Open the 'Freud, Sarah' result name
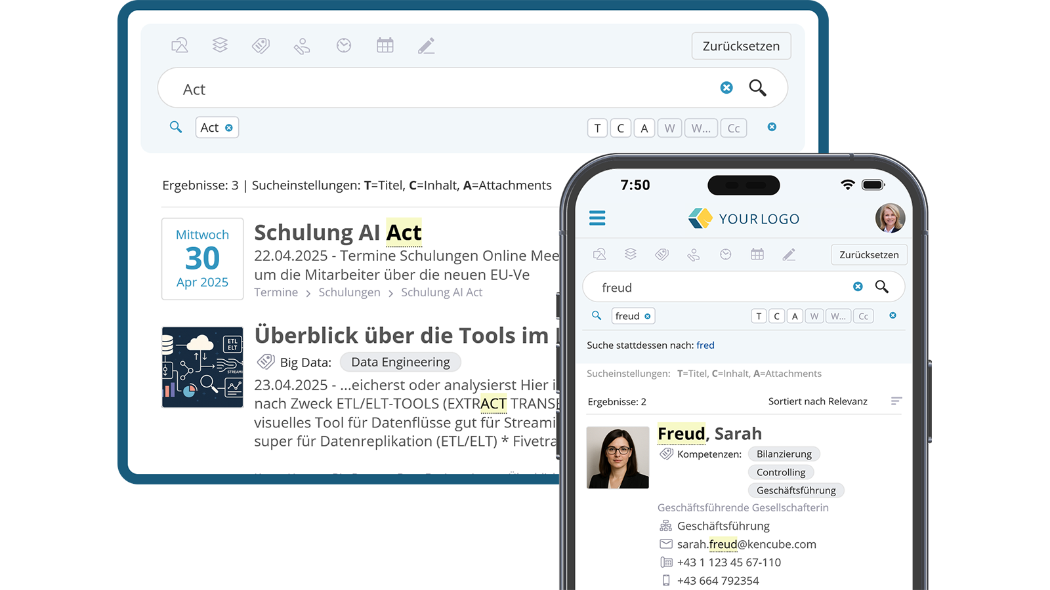The height and width of the screenshot is (590, 1050). coord(709,433)
